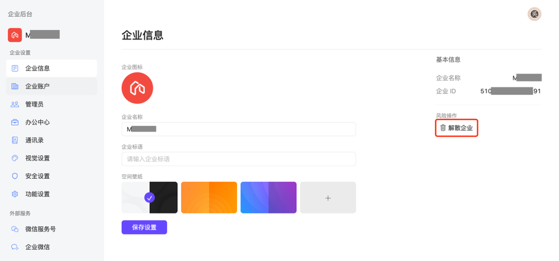
Task: Go to the 企业账户 settings page
Action: 37,86
